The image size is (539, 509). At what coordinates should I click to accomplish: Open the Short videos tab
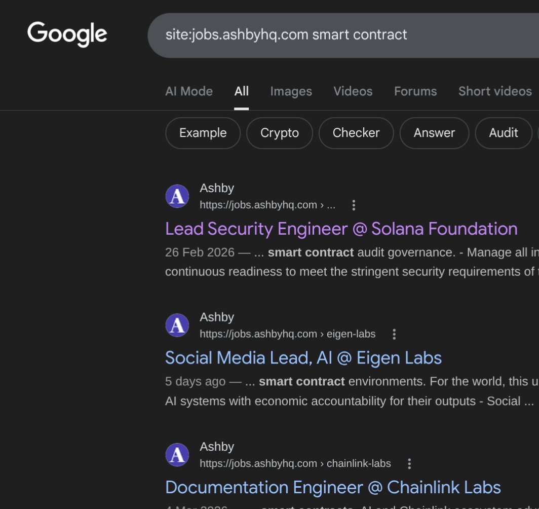(x=495, y=91)
